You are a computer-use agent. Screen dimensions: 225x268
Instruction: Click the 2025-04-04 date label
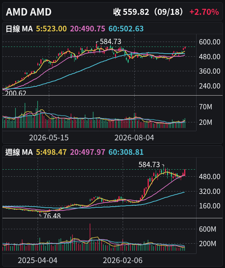pyautogui.click(x=38, y=260)
